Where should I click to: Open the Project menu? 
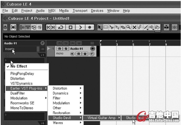[27, 11]
